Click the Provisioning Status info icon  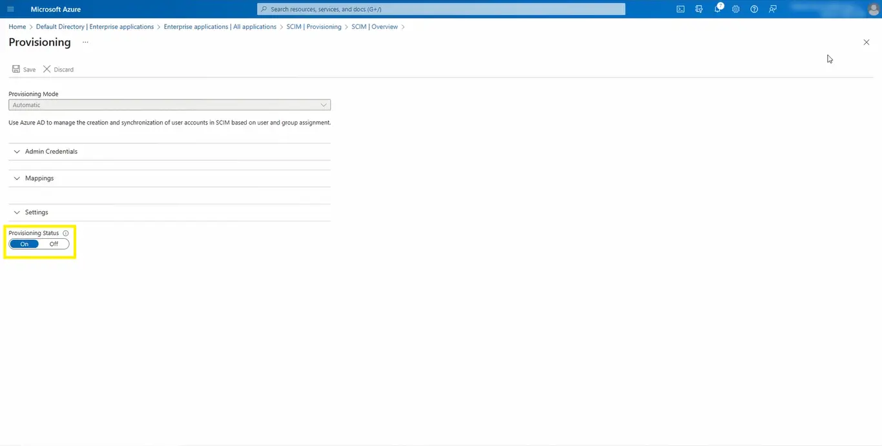click(66, 233)
